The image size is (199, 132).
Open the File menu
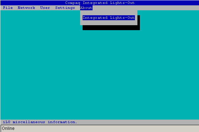pos(8,8)
